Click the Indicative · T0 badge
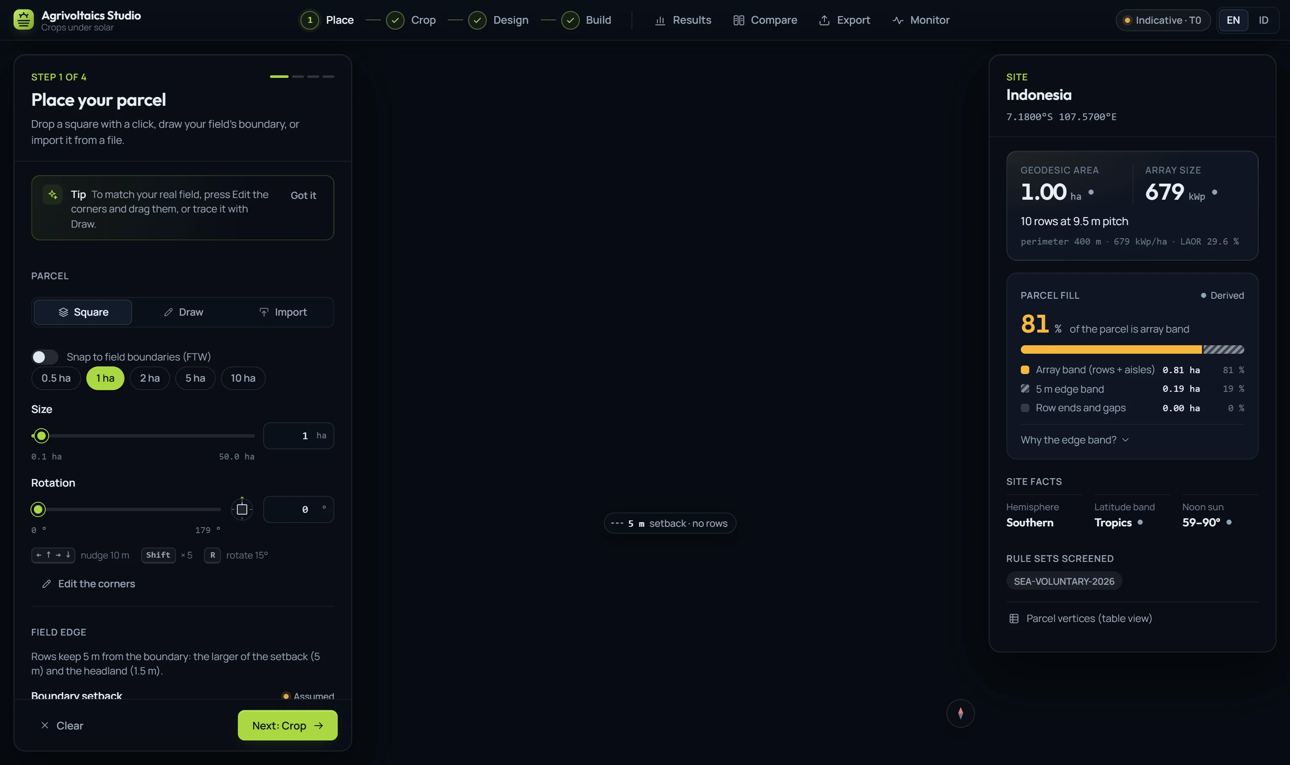Screen dimensions: 1290x765 pos(1163,20)
